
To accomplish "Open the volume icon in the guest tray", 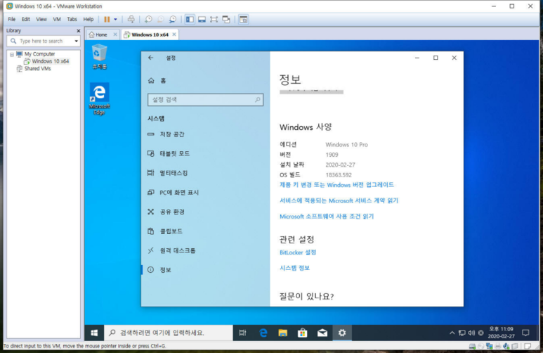I will [471, 333].
